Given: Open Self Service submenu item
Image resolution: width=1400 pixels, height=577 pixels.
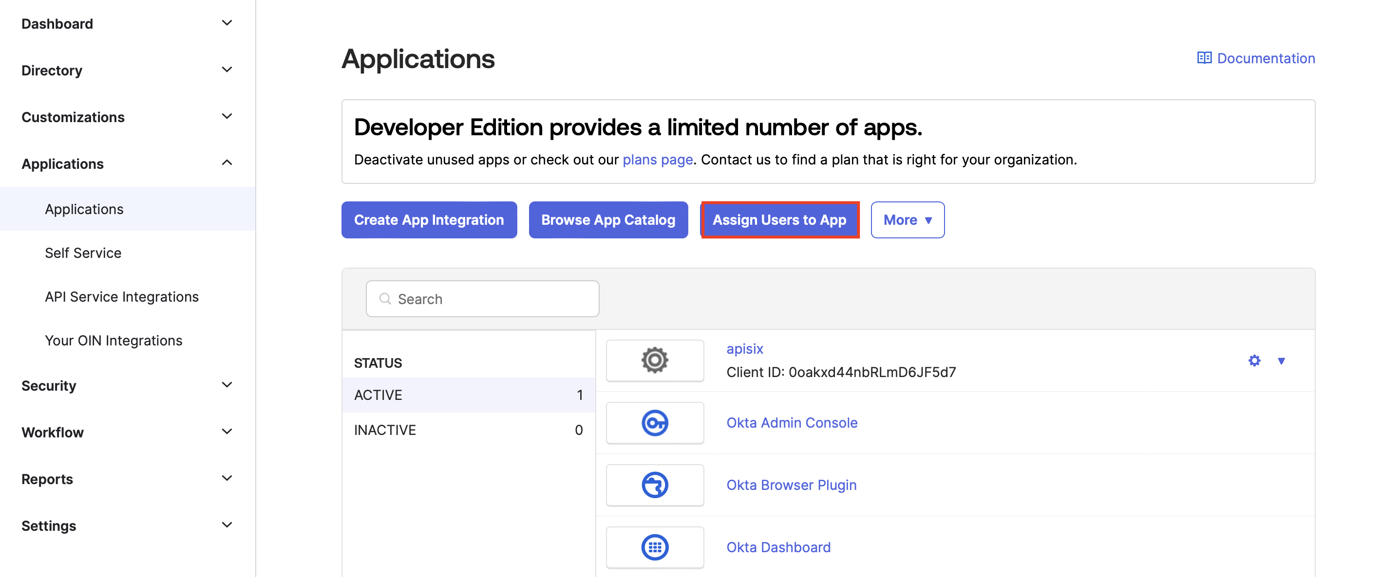Looking at the screenshot, I should (83, 253).
